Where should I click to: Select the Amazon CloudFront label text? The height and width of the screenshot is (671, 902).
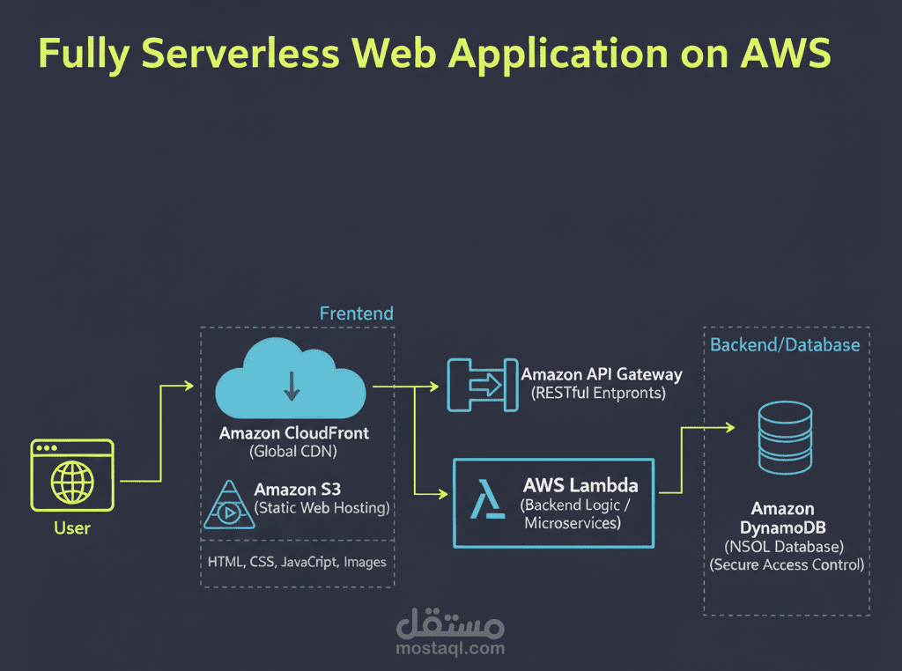294,433
